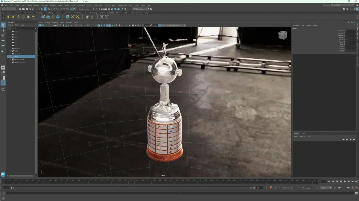This screenshot has height=201, width=359.
Task: Create Arnold skydome light from shelf
Action: 23,17
